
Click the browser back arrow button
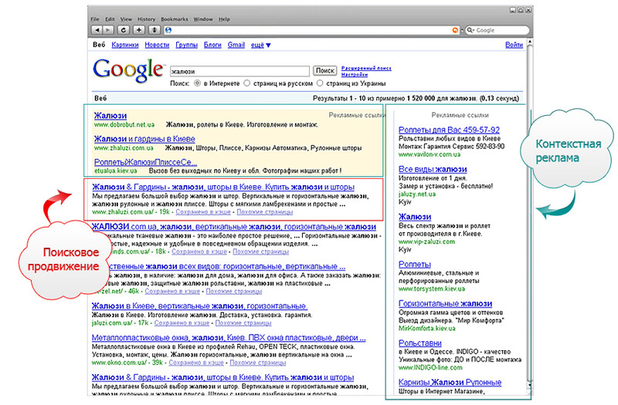pos(96,30)
